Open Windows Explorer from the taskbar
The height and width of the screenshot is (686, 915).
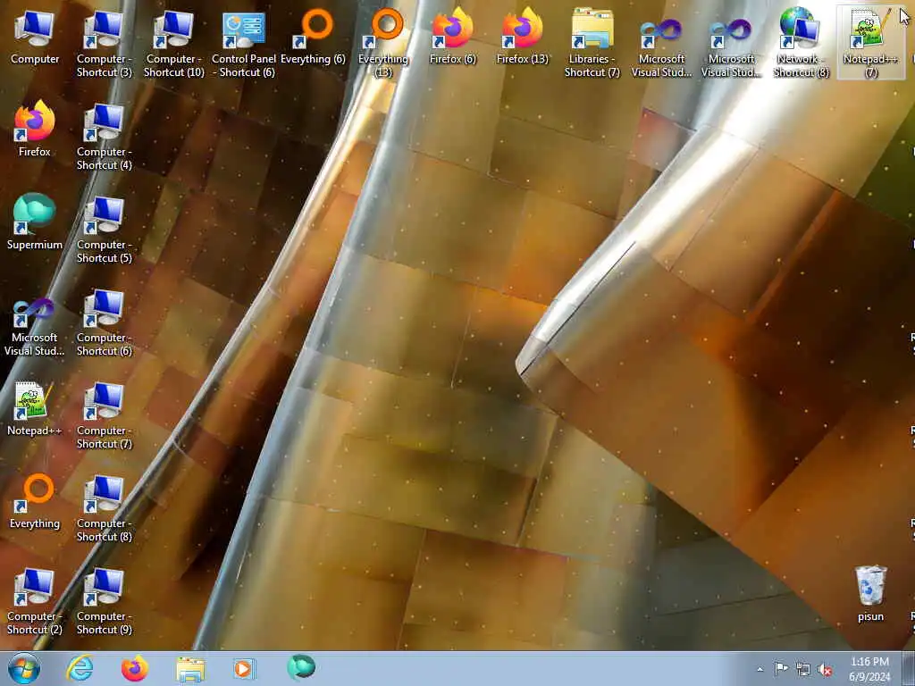pos(190,668)
